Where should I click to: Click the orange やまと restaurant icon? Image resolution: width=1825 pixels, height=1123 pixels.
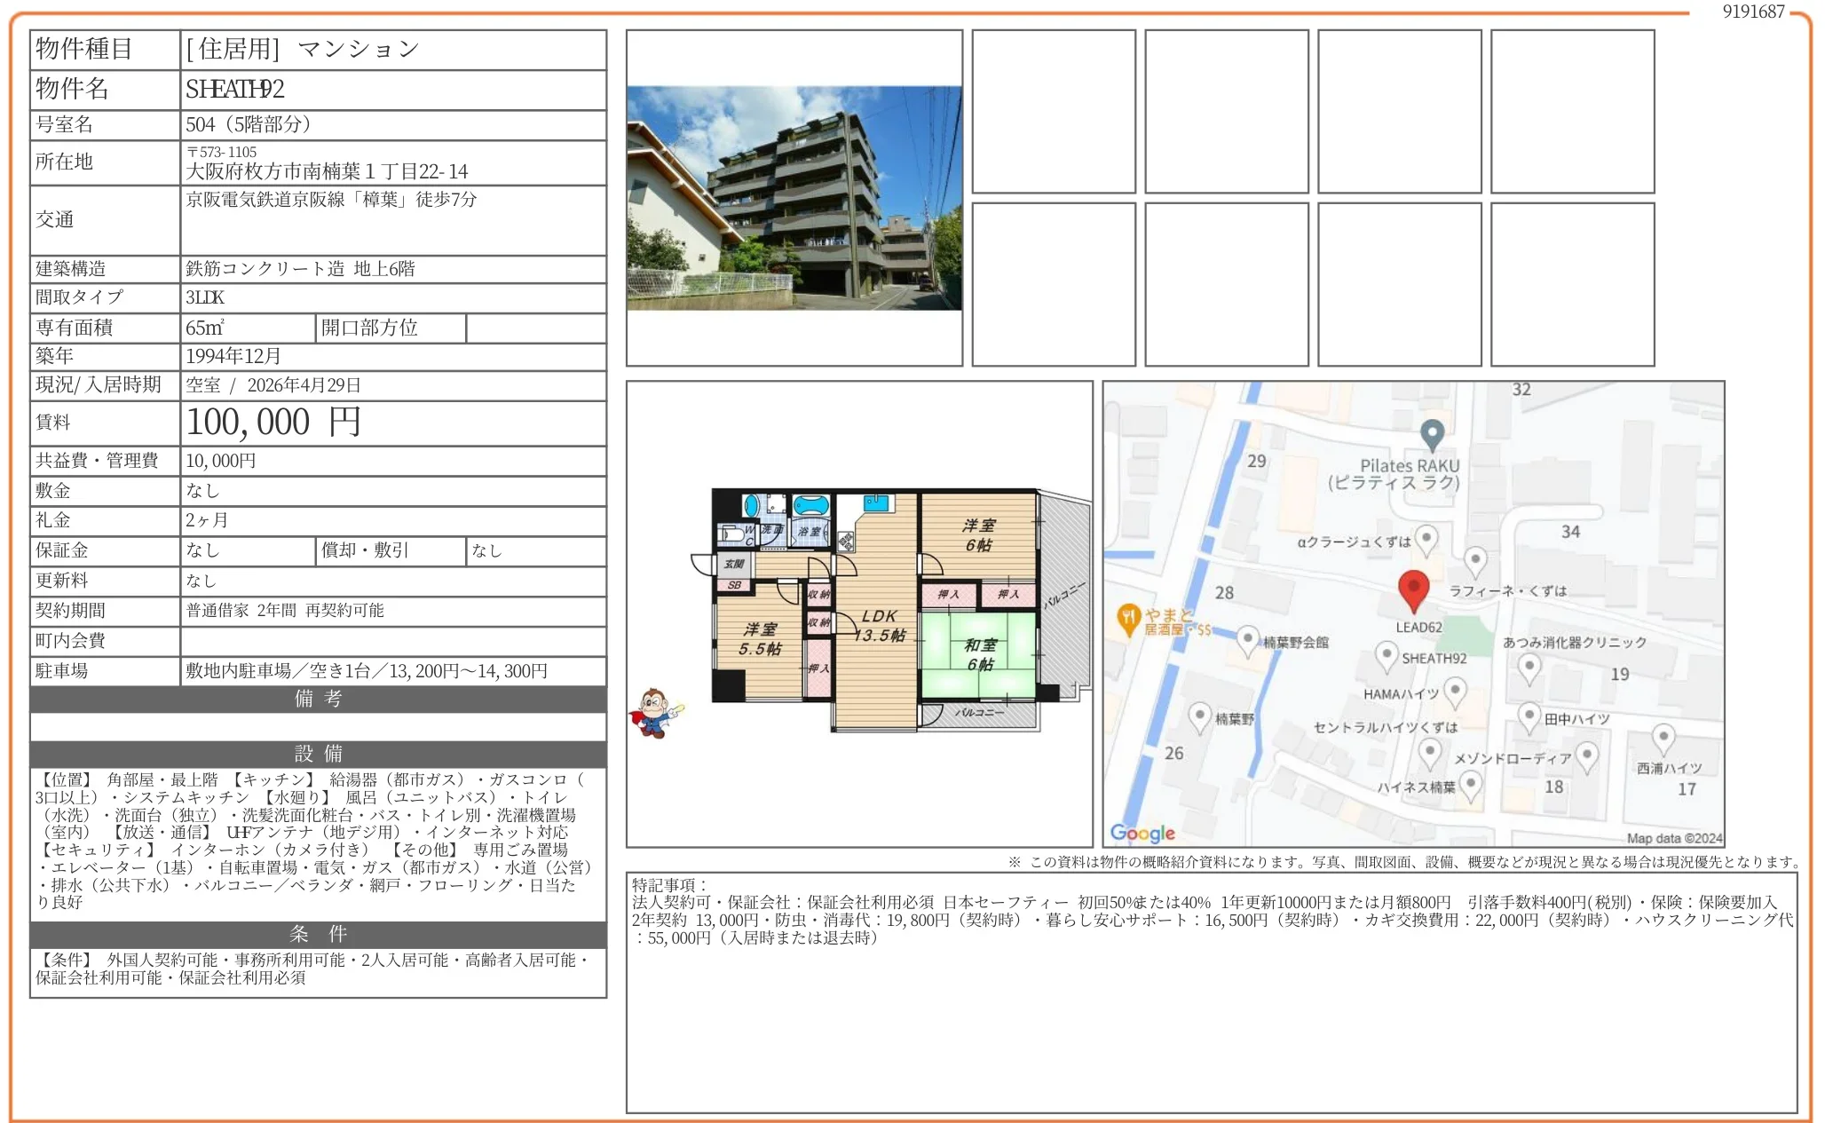pos(1127,619)
